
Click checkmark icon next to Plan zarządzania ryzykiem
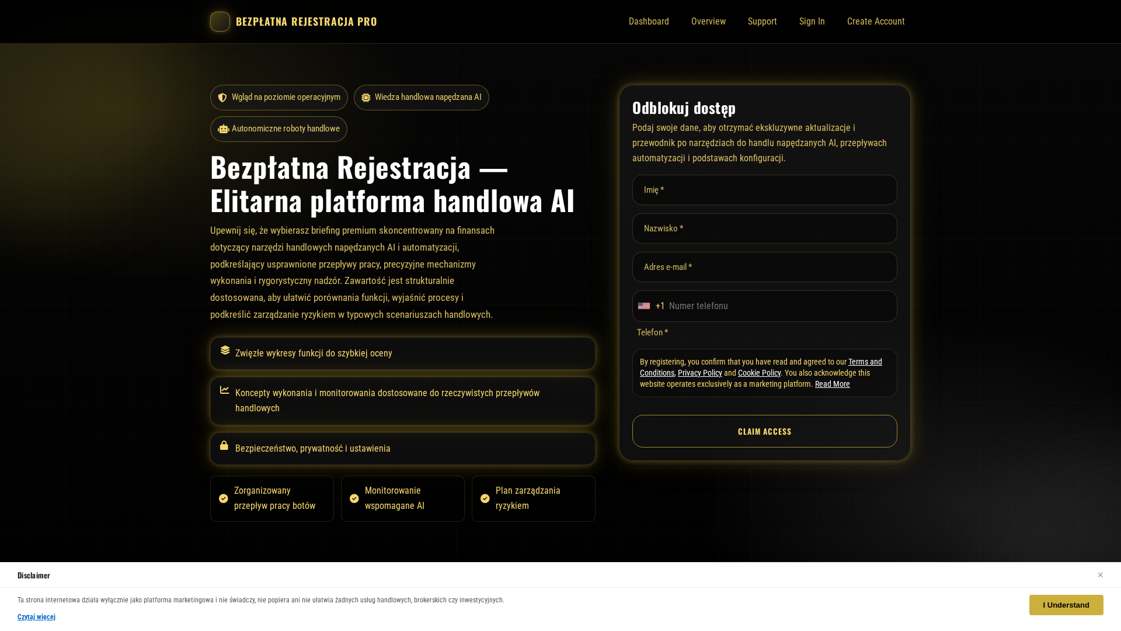pyautogui.click(x=485, y=498)
